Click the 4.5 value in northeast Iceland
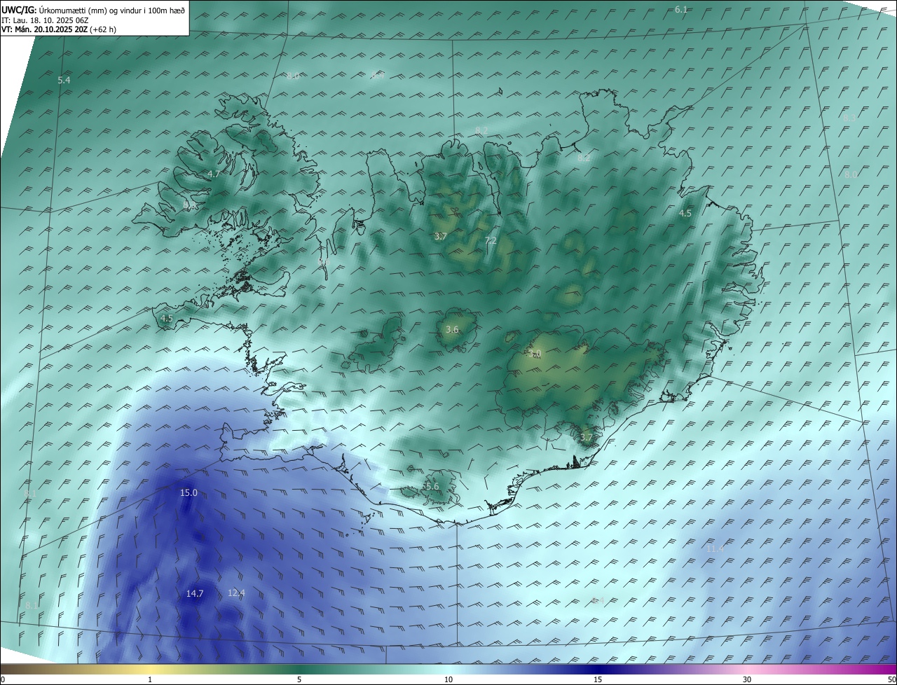Viewport: 897px width, 685px height. pyautogui.click(x=685, y=213)
